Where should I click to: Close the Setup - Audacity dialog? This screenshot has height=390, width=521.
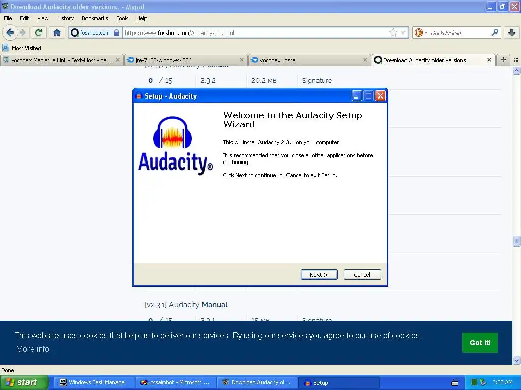[x=380, y=96]
